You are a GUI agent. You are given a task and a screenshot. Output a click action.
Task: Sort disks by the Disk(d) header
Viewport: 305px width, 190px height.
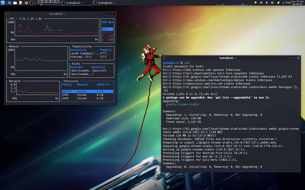tap(77, 67)
